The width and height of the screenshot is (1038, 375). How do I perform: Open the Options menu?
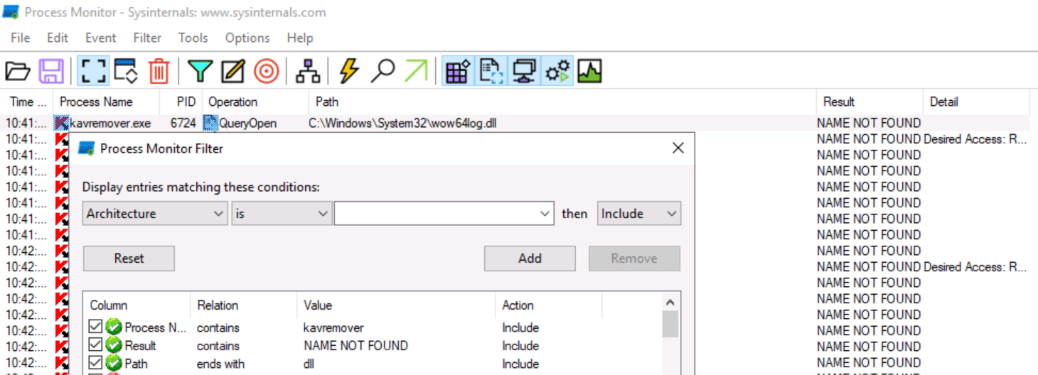point(247,38)
